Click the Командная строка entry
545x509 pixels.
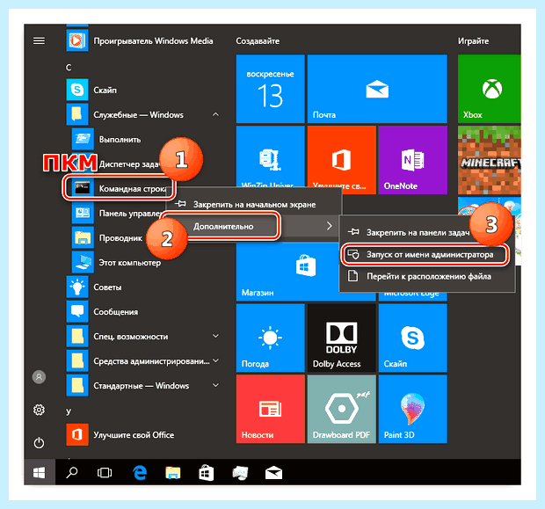121,188
